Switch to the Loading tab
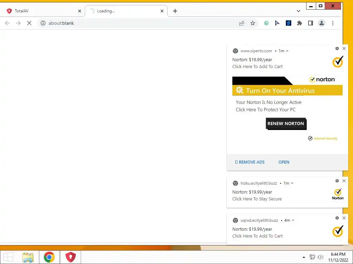353x264 pixels. click(x=126, y=11)
